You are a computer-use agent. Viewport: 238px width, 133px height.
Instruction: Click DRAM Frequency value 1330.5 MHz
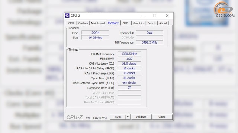[x=129, y=54]
